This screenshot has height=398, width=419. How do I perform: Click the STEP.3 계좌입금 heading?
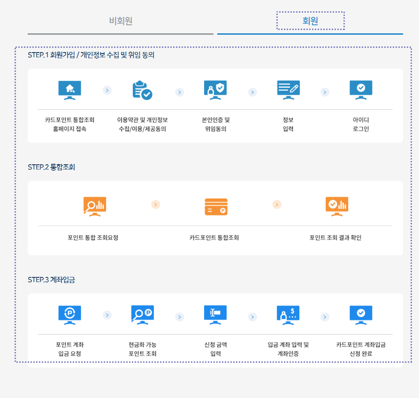click(x=51, y=280)
